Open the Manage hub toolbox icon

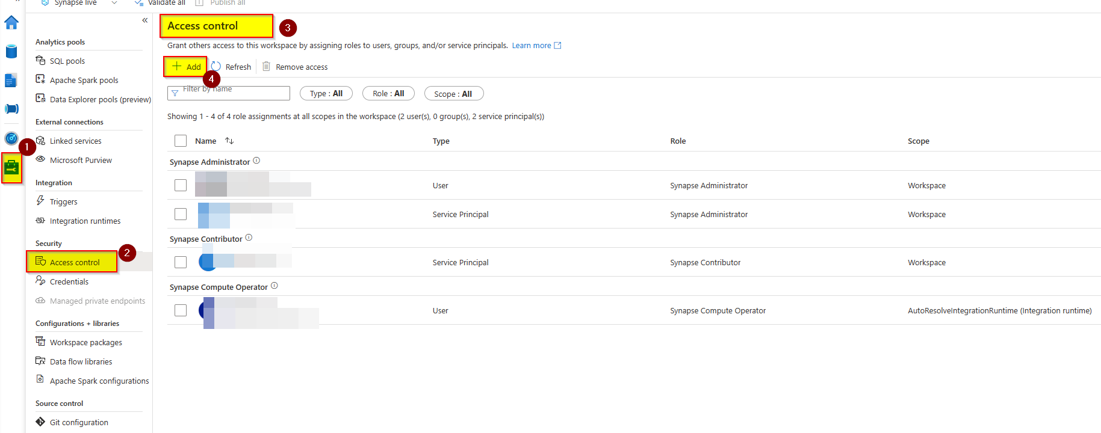click(11, 168)
